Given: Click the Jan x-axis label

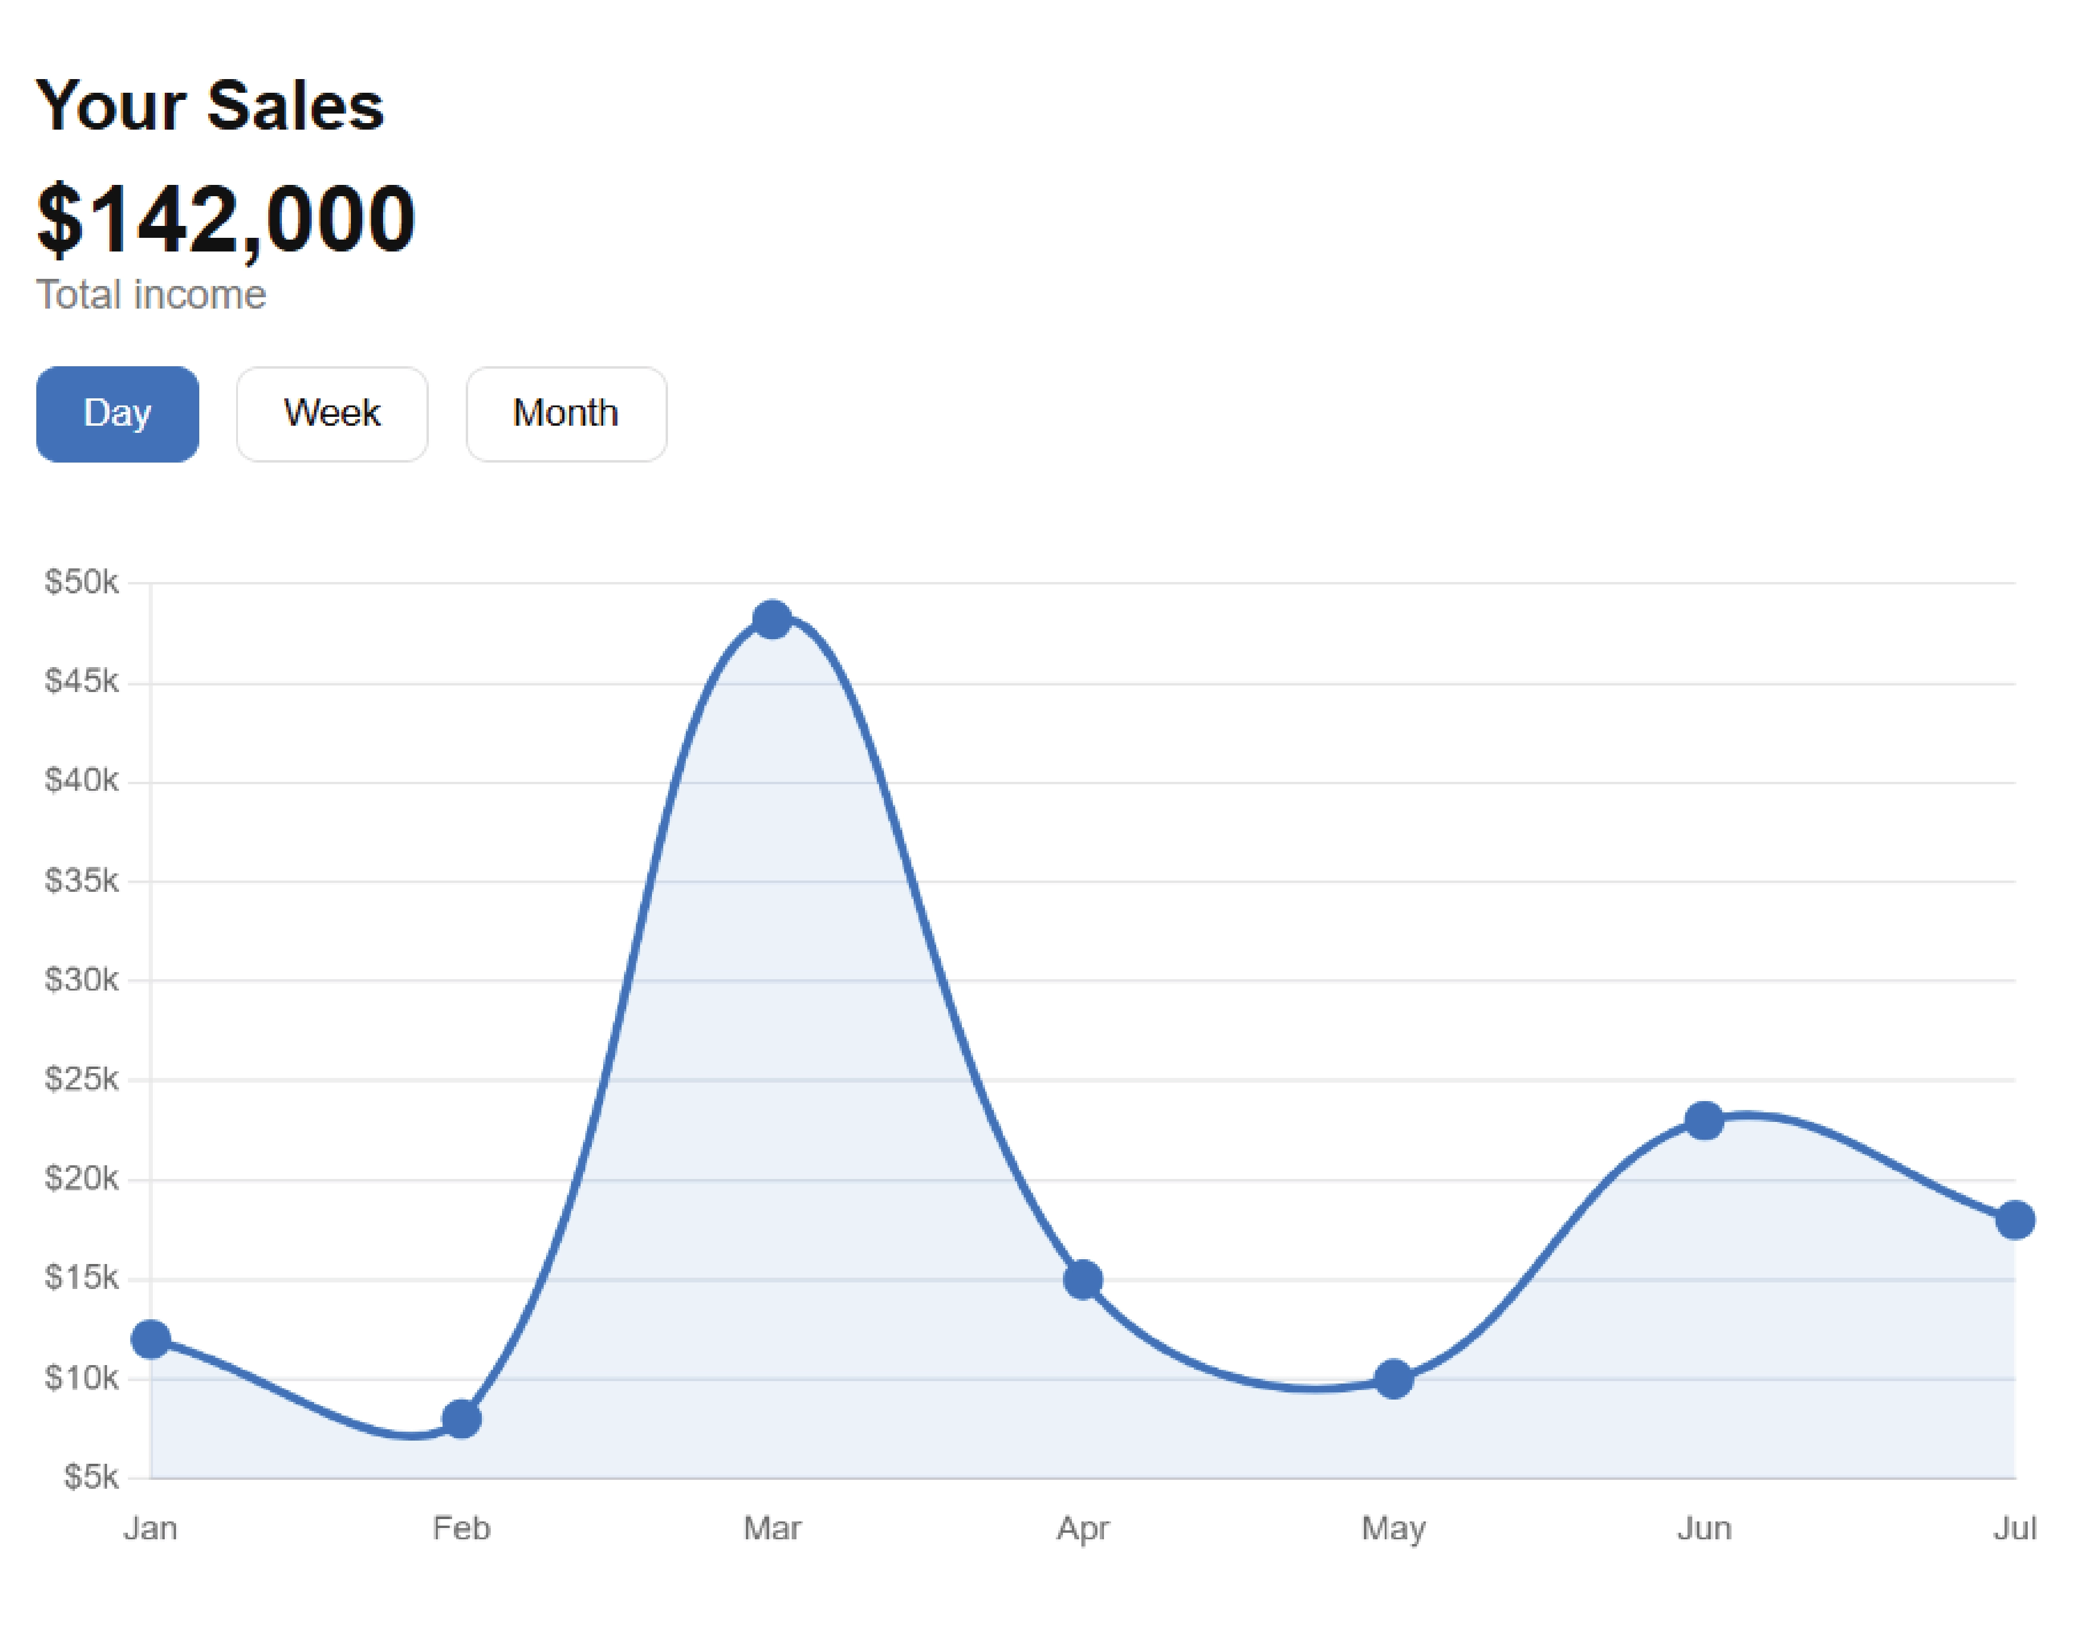Looking at the screenshot, I should [150, 1528].
